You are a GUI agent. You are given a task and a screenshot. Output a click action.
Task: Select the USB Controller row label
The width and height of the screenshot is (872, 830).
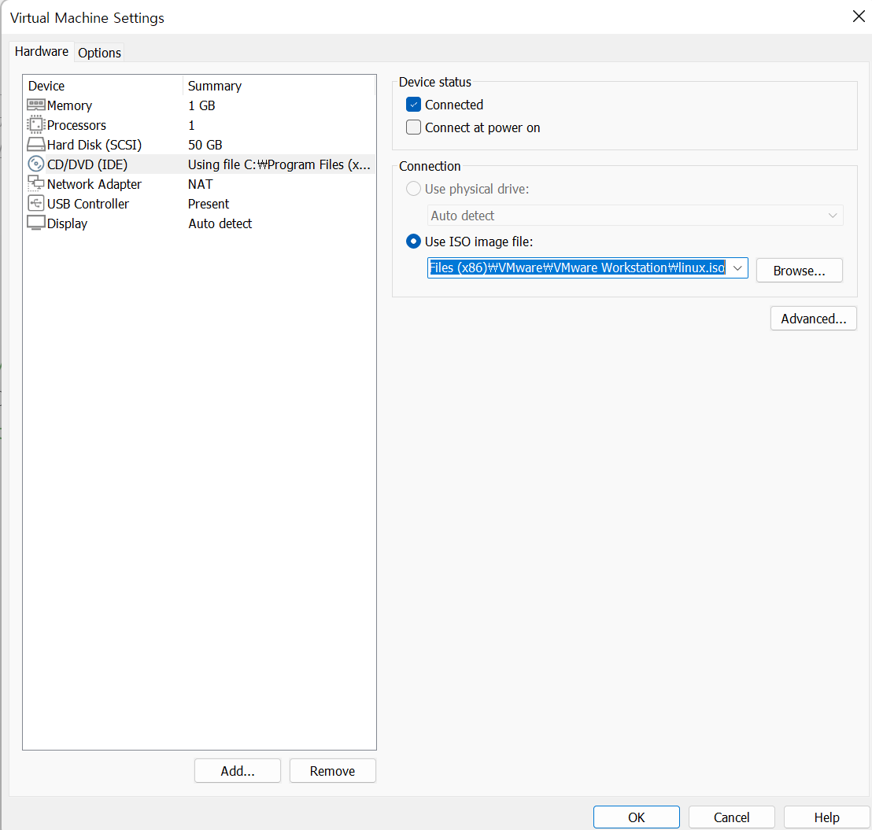[x=88, y=204]
